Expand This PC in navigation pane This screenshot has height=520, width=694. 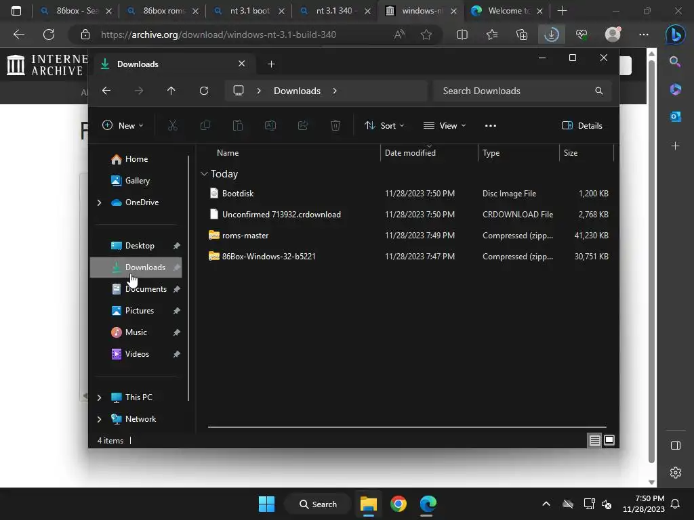pos(99,397)
